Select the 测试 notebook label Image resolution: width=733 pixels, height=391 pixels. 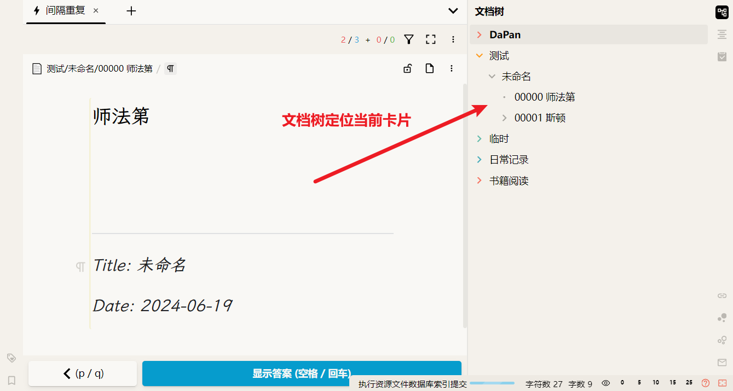click(499, 56)
